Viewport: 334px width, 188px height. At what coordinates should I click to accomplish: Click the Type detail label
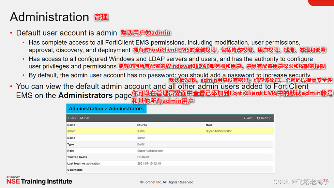[70, 144]
